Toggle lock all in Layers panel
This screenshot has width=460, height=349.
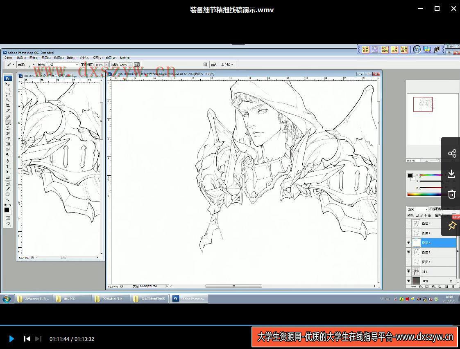tap(430, 215)
